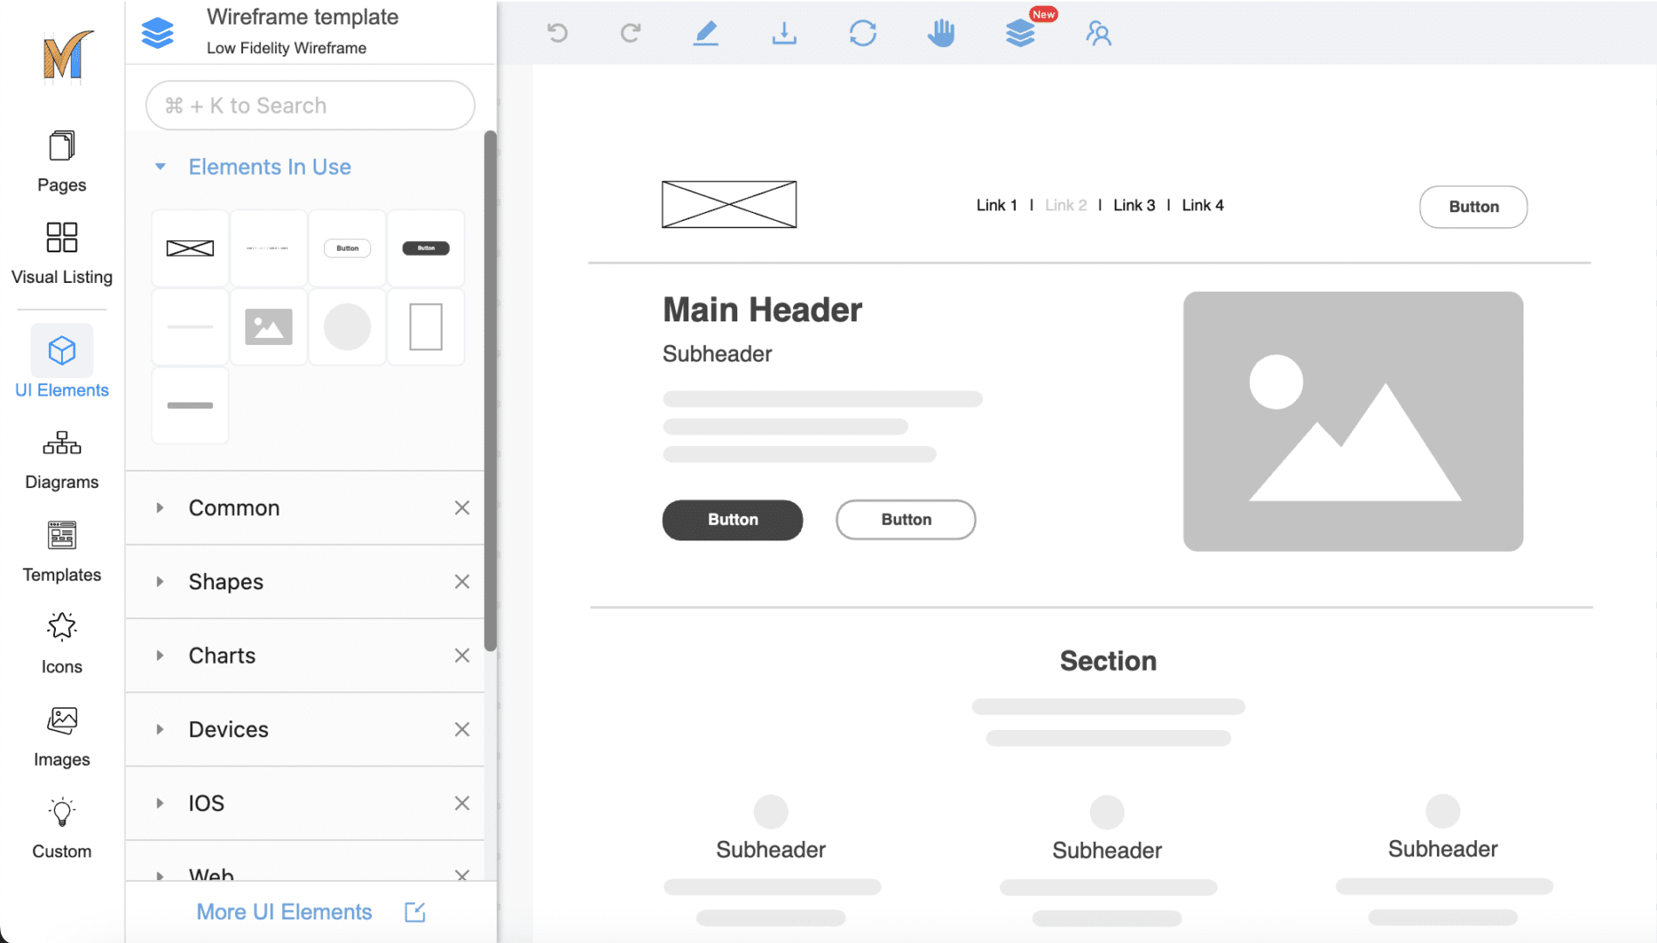Open the Templates sidebar panel

click(60, 550)
